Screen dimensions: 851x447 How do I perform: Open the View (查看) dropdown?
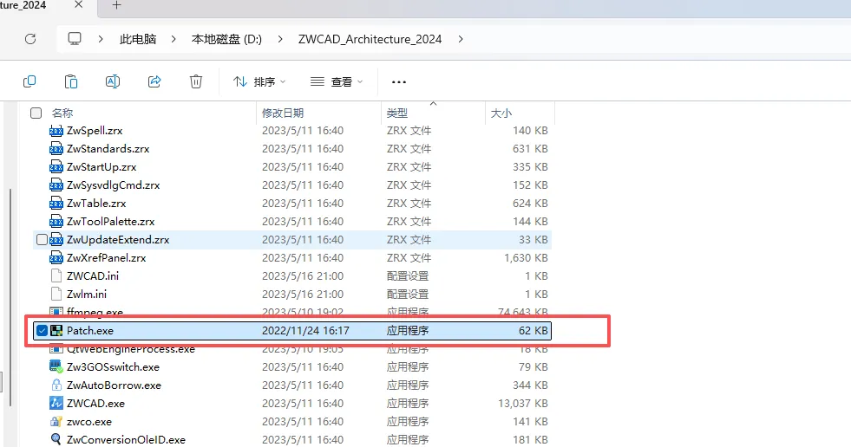(x=337, y=81)
